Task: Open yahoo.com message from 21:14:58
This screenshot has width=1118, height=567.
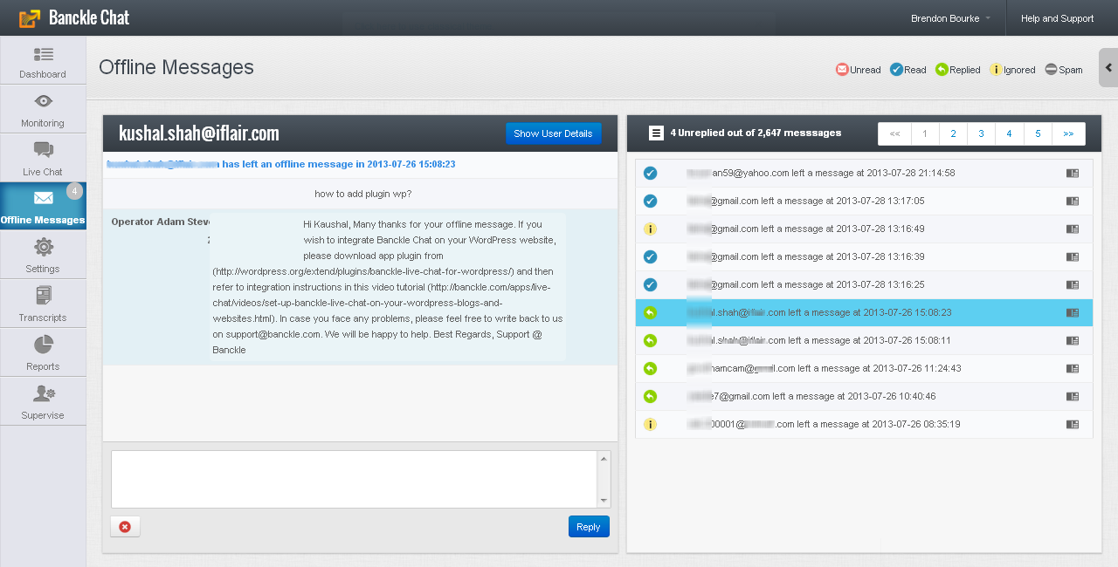Action: coord(864,174)
